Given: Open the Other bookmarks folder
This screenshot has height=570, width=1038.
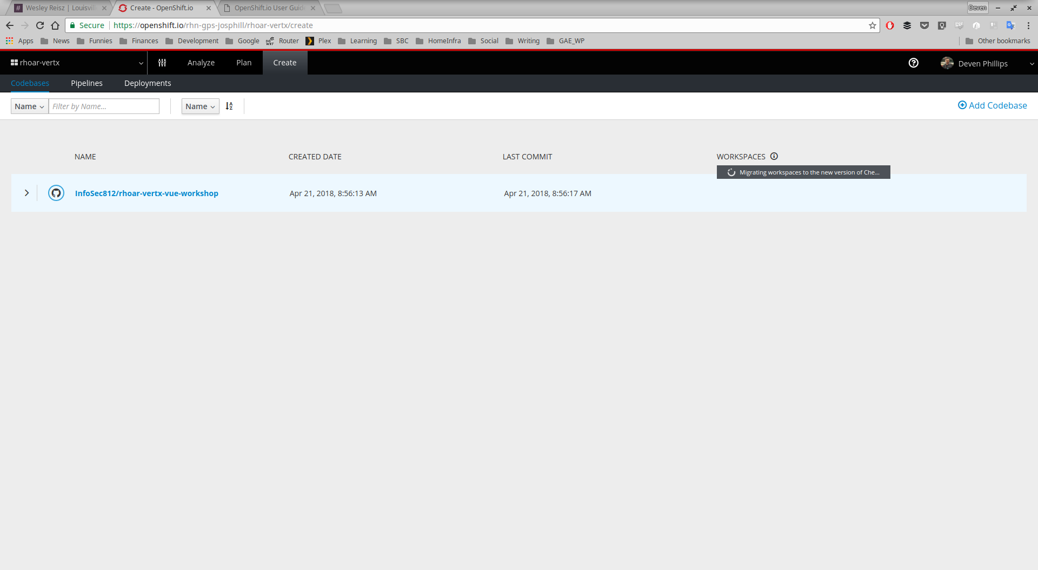Looking at the screenshot, I should tap(998, 41).
